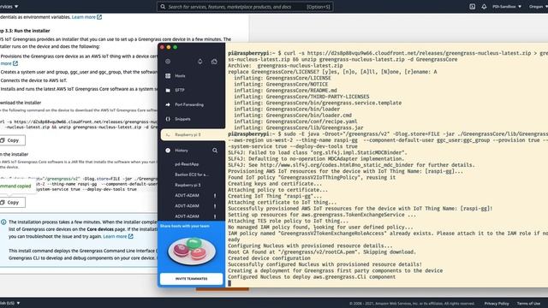548x308 pixels.
Task: Click 'Attaching policy to certificate...' terminal line
Action: (x=277, y=190)
